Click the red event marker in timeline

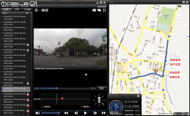[62, 98]
